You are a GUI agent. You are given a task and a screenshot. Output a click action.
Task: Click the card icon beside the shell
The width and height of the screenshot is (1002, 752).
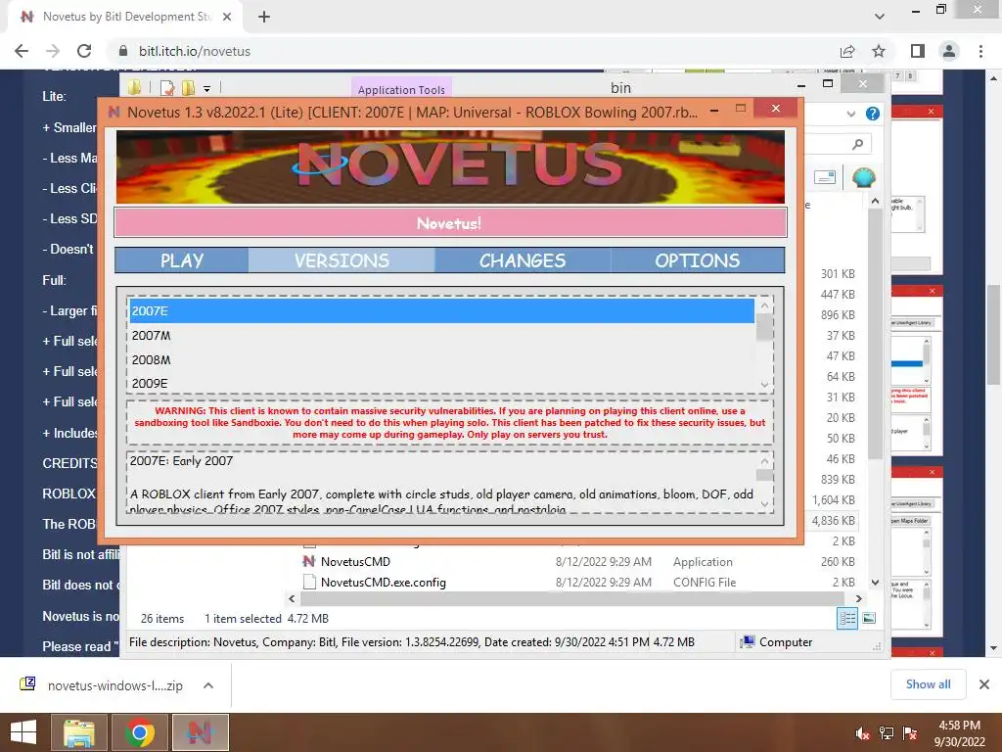coord(825,177)
